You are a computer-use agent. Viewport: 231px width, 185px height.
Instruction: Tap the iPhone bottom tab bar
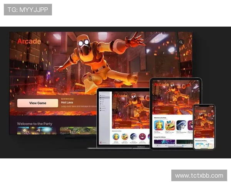click(x=204, y=146)
